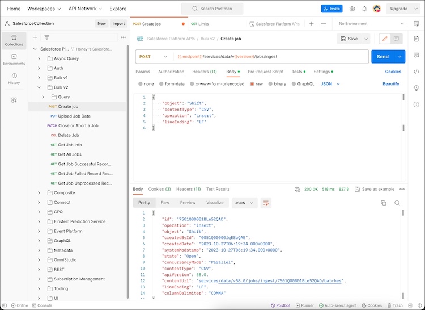Open a new request tab with plus
This screenshot has height=310, width=425.
[x=312, y=24]
